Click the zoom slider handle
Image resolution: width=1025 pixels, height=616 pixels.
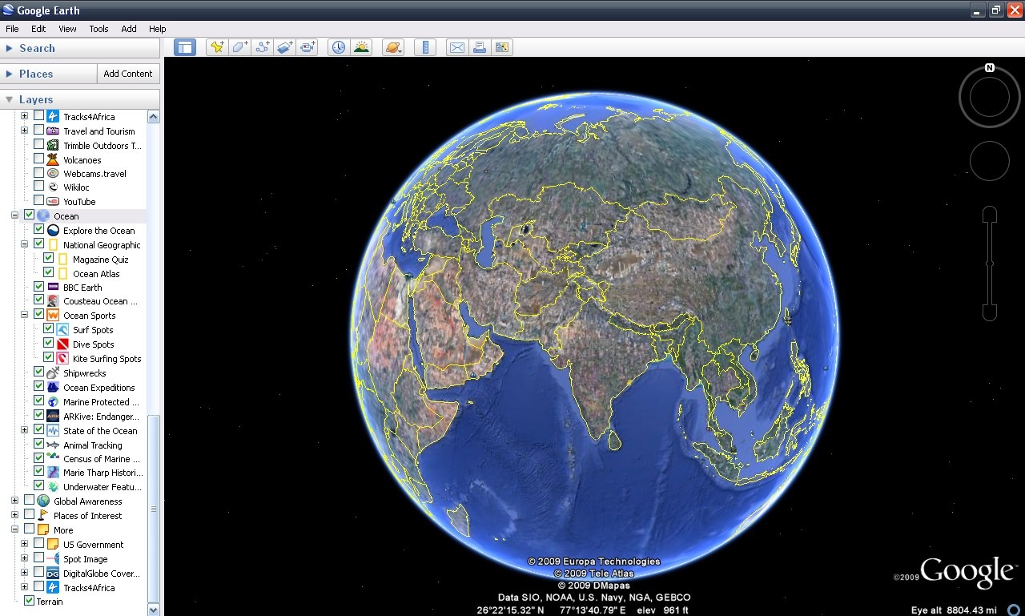tap(990, 264)
